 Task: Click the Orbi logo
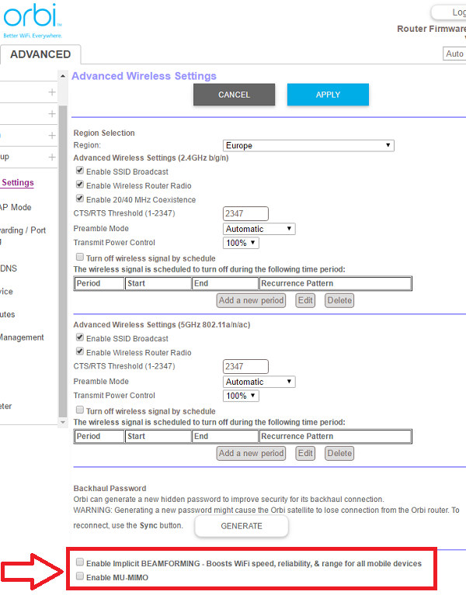click(33, 20)
